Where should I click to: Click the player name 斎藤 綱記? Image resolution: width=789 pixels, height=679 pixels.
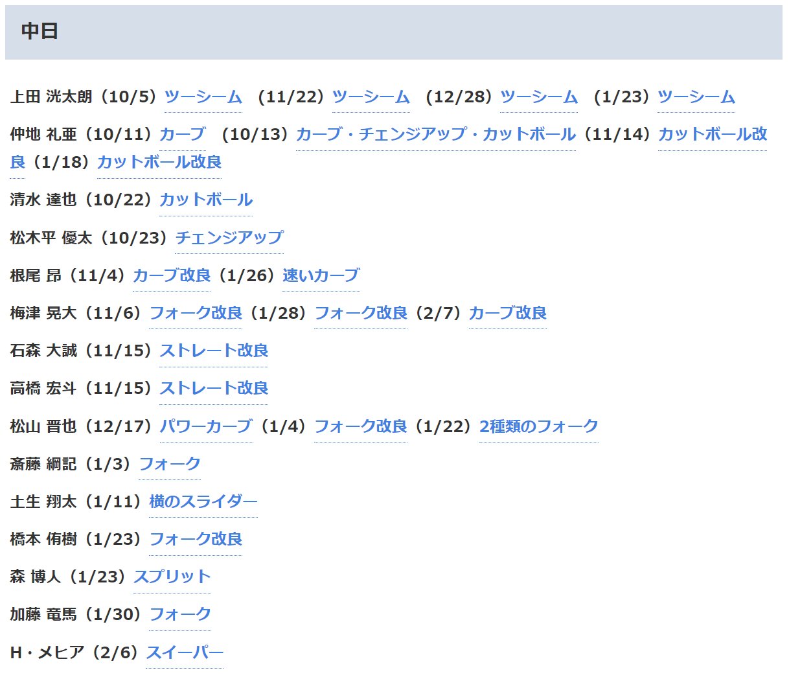click(x=44, y=464)
